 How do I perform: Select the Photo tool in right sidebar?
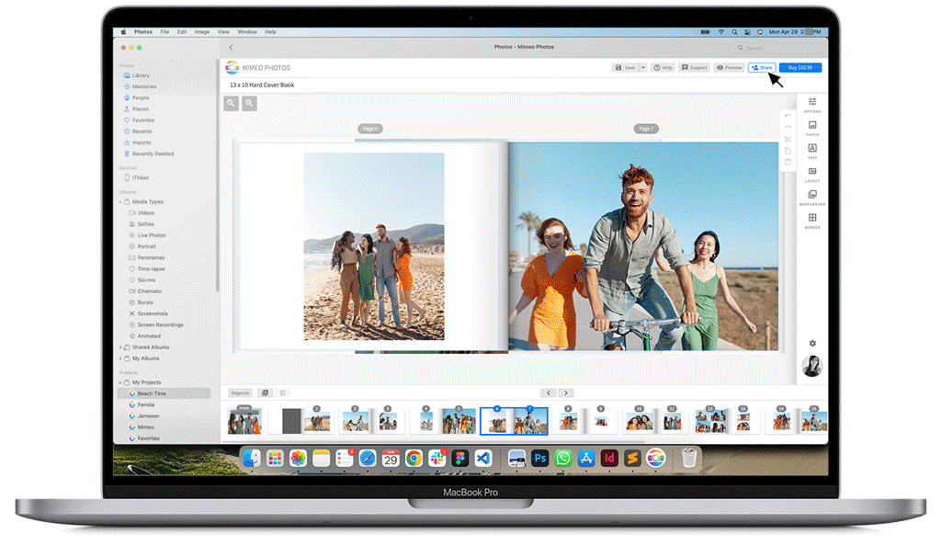(812, 125)
